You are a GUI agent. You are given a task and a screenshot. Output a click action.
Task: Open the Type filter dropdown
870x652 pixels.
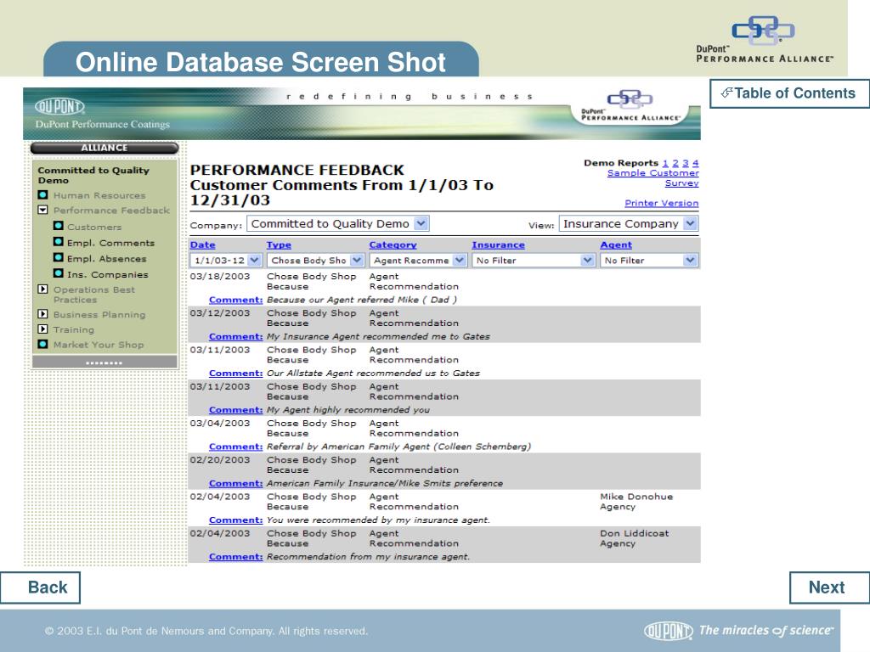315,261
